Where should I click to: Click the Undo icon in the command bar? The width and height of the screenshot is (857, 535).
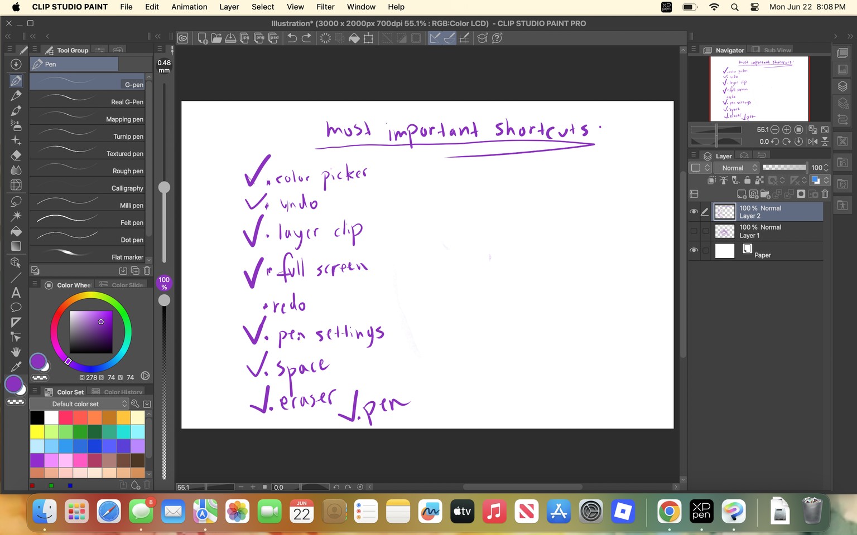[x=292, y=38]
